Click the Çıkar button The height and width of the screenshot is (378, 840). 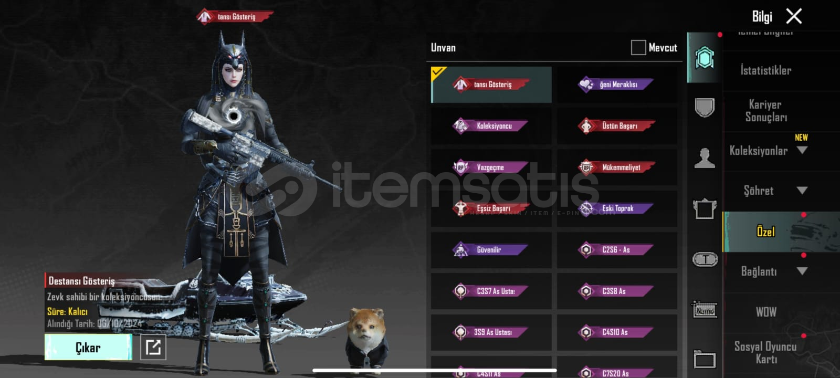pos(88,347)
